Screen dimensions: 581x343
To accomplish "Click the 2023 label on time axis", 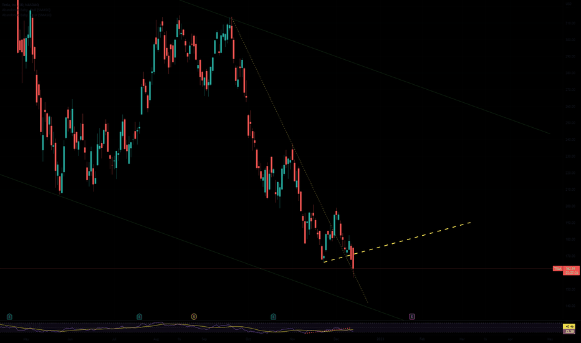I will pyautogui.click(x=380, y=339).
